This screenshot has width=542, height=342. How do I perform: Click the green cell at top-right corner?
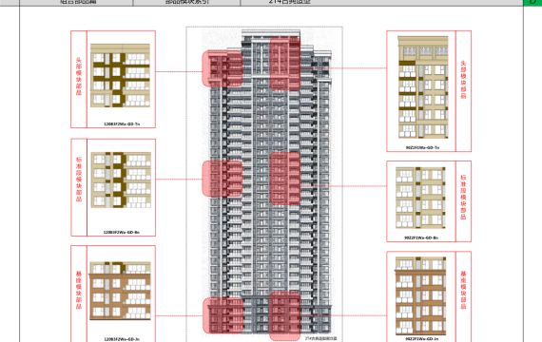pyautogui.click(x=532, y=3)
